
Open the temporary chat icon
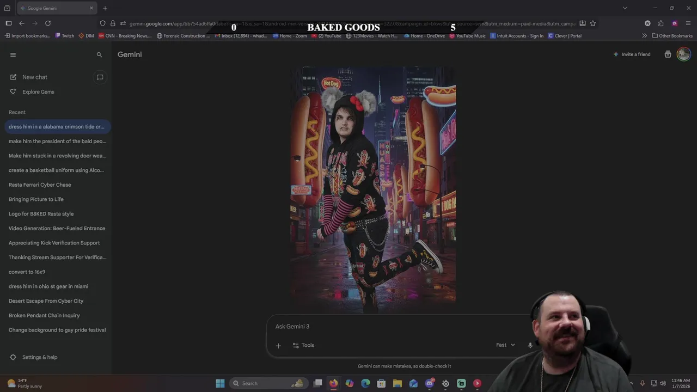click(x=100, y=77)
